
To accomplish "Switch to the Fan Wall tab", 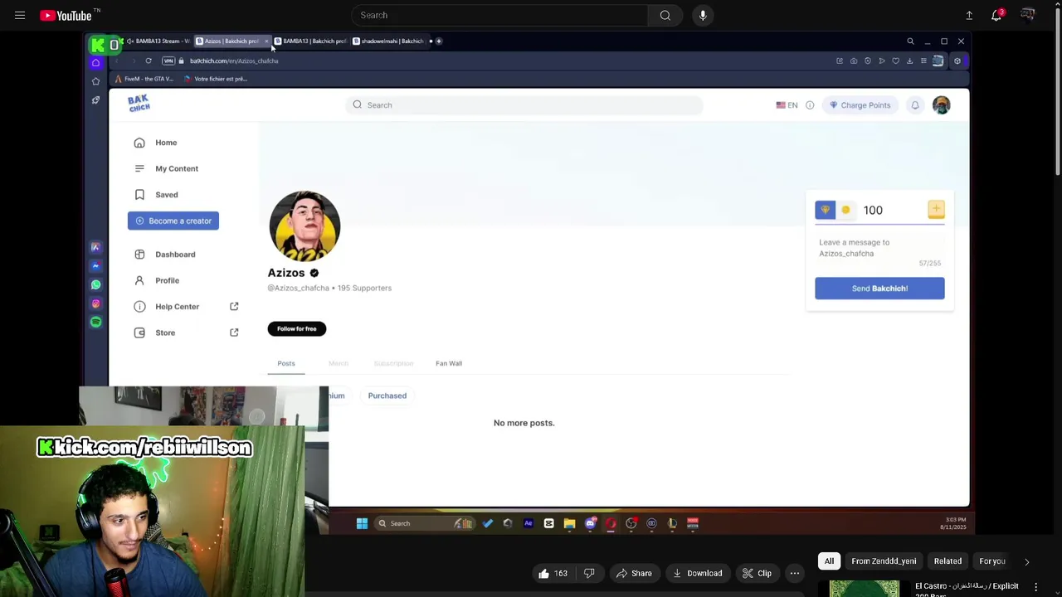I will [x=449, y=363].
